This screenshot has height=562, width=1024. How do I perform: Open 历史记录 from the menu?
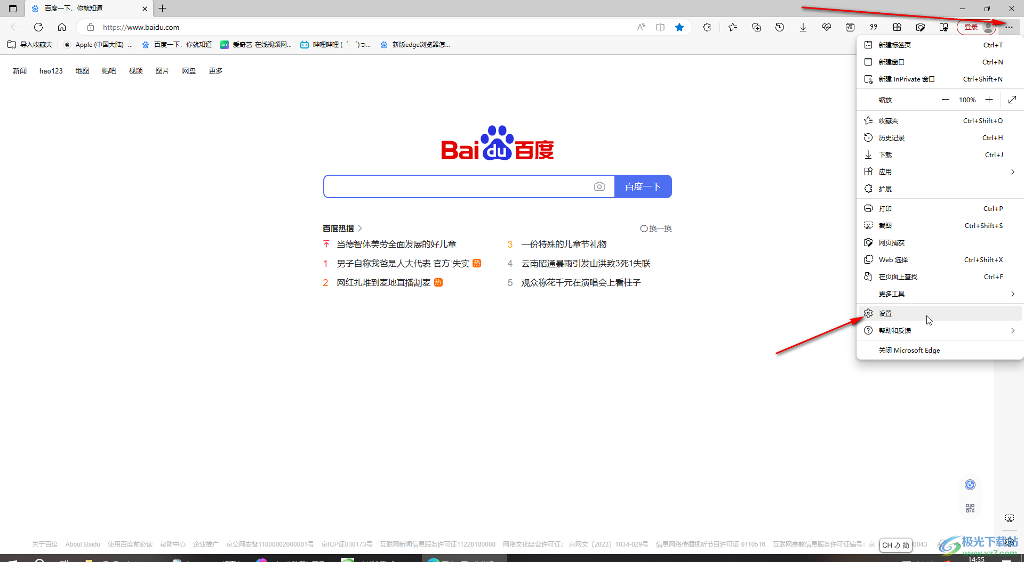pos(940,137)
